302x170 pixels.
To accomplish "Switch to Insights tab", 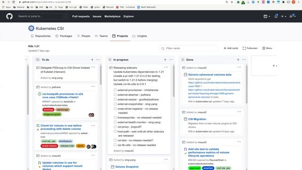I will (x=140, y=36).
